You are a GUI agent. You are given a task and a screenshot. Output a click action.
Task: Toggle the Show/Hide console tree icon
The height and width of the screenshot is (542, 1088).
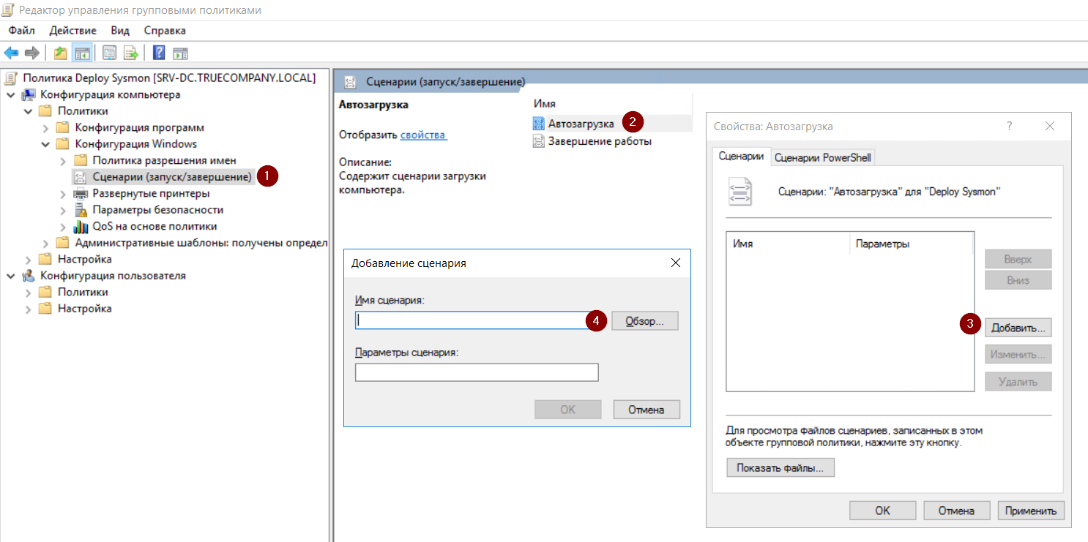(x=82, y=53)
